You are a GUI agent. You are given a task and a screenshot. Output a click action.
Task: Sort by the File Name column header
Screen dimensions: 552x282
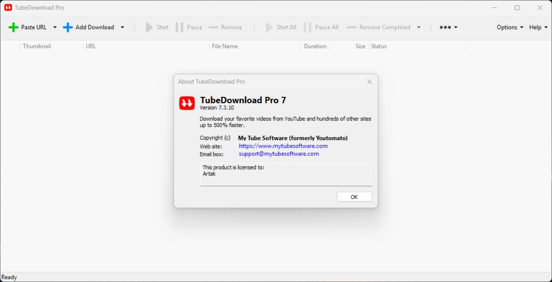pyautogui.click(x=225, y=46)
